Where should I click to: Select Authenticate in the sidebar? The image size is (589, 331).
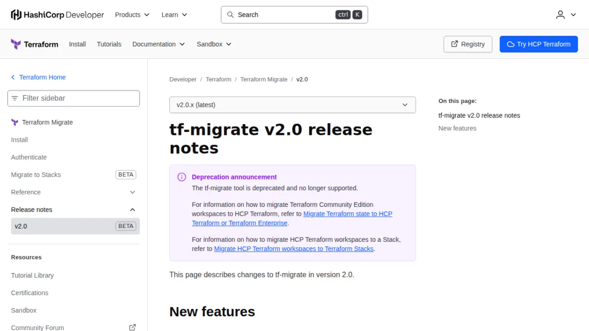tap(29, 157)
